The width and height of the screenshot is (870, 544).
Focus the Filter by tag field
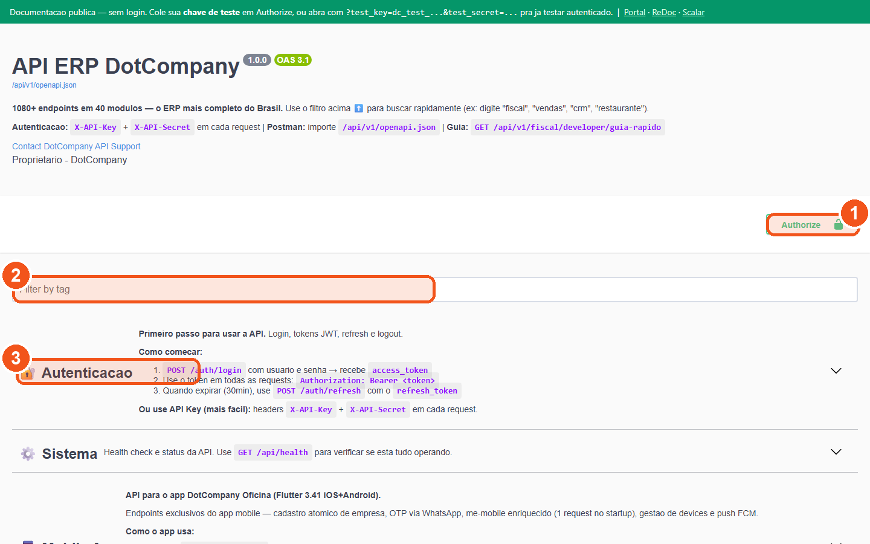pyautogui.click(x=435, y=290)
